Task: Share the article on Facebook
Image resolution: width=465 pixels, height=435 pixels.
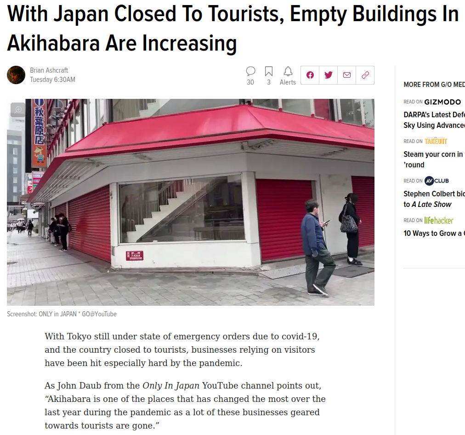Action: point(310,75)
